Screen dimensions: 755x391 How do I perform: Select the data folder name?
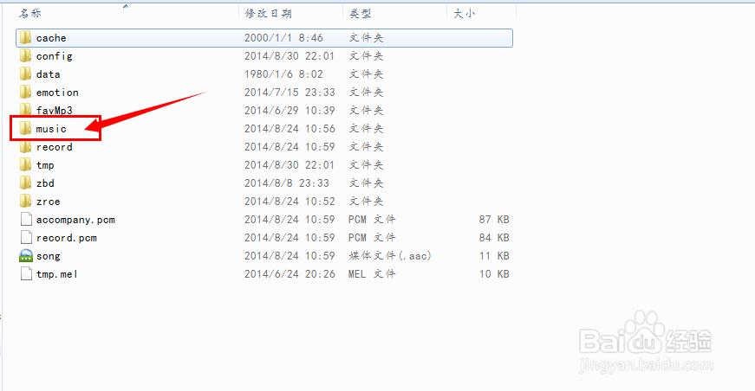(49, 74)
